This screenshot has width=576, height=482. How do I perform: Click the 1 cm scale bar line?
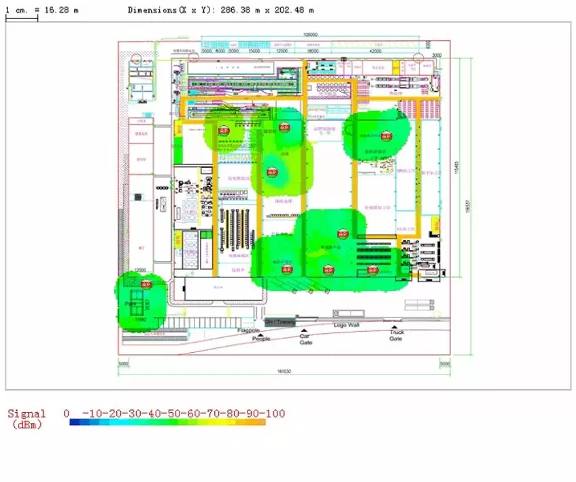(22, 18)
